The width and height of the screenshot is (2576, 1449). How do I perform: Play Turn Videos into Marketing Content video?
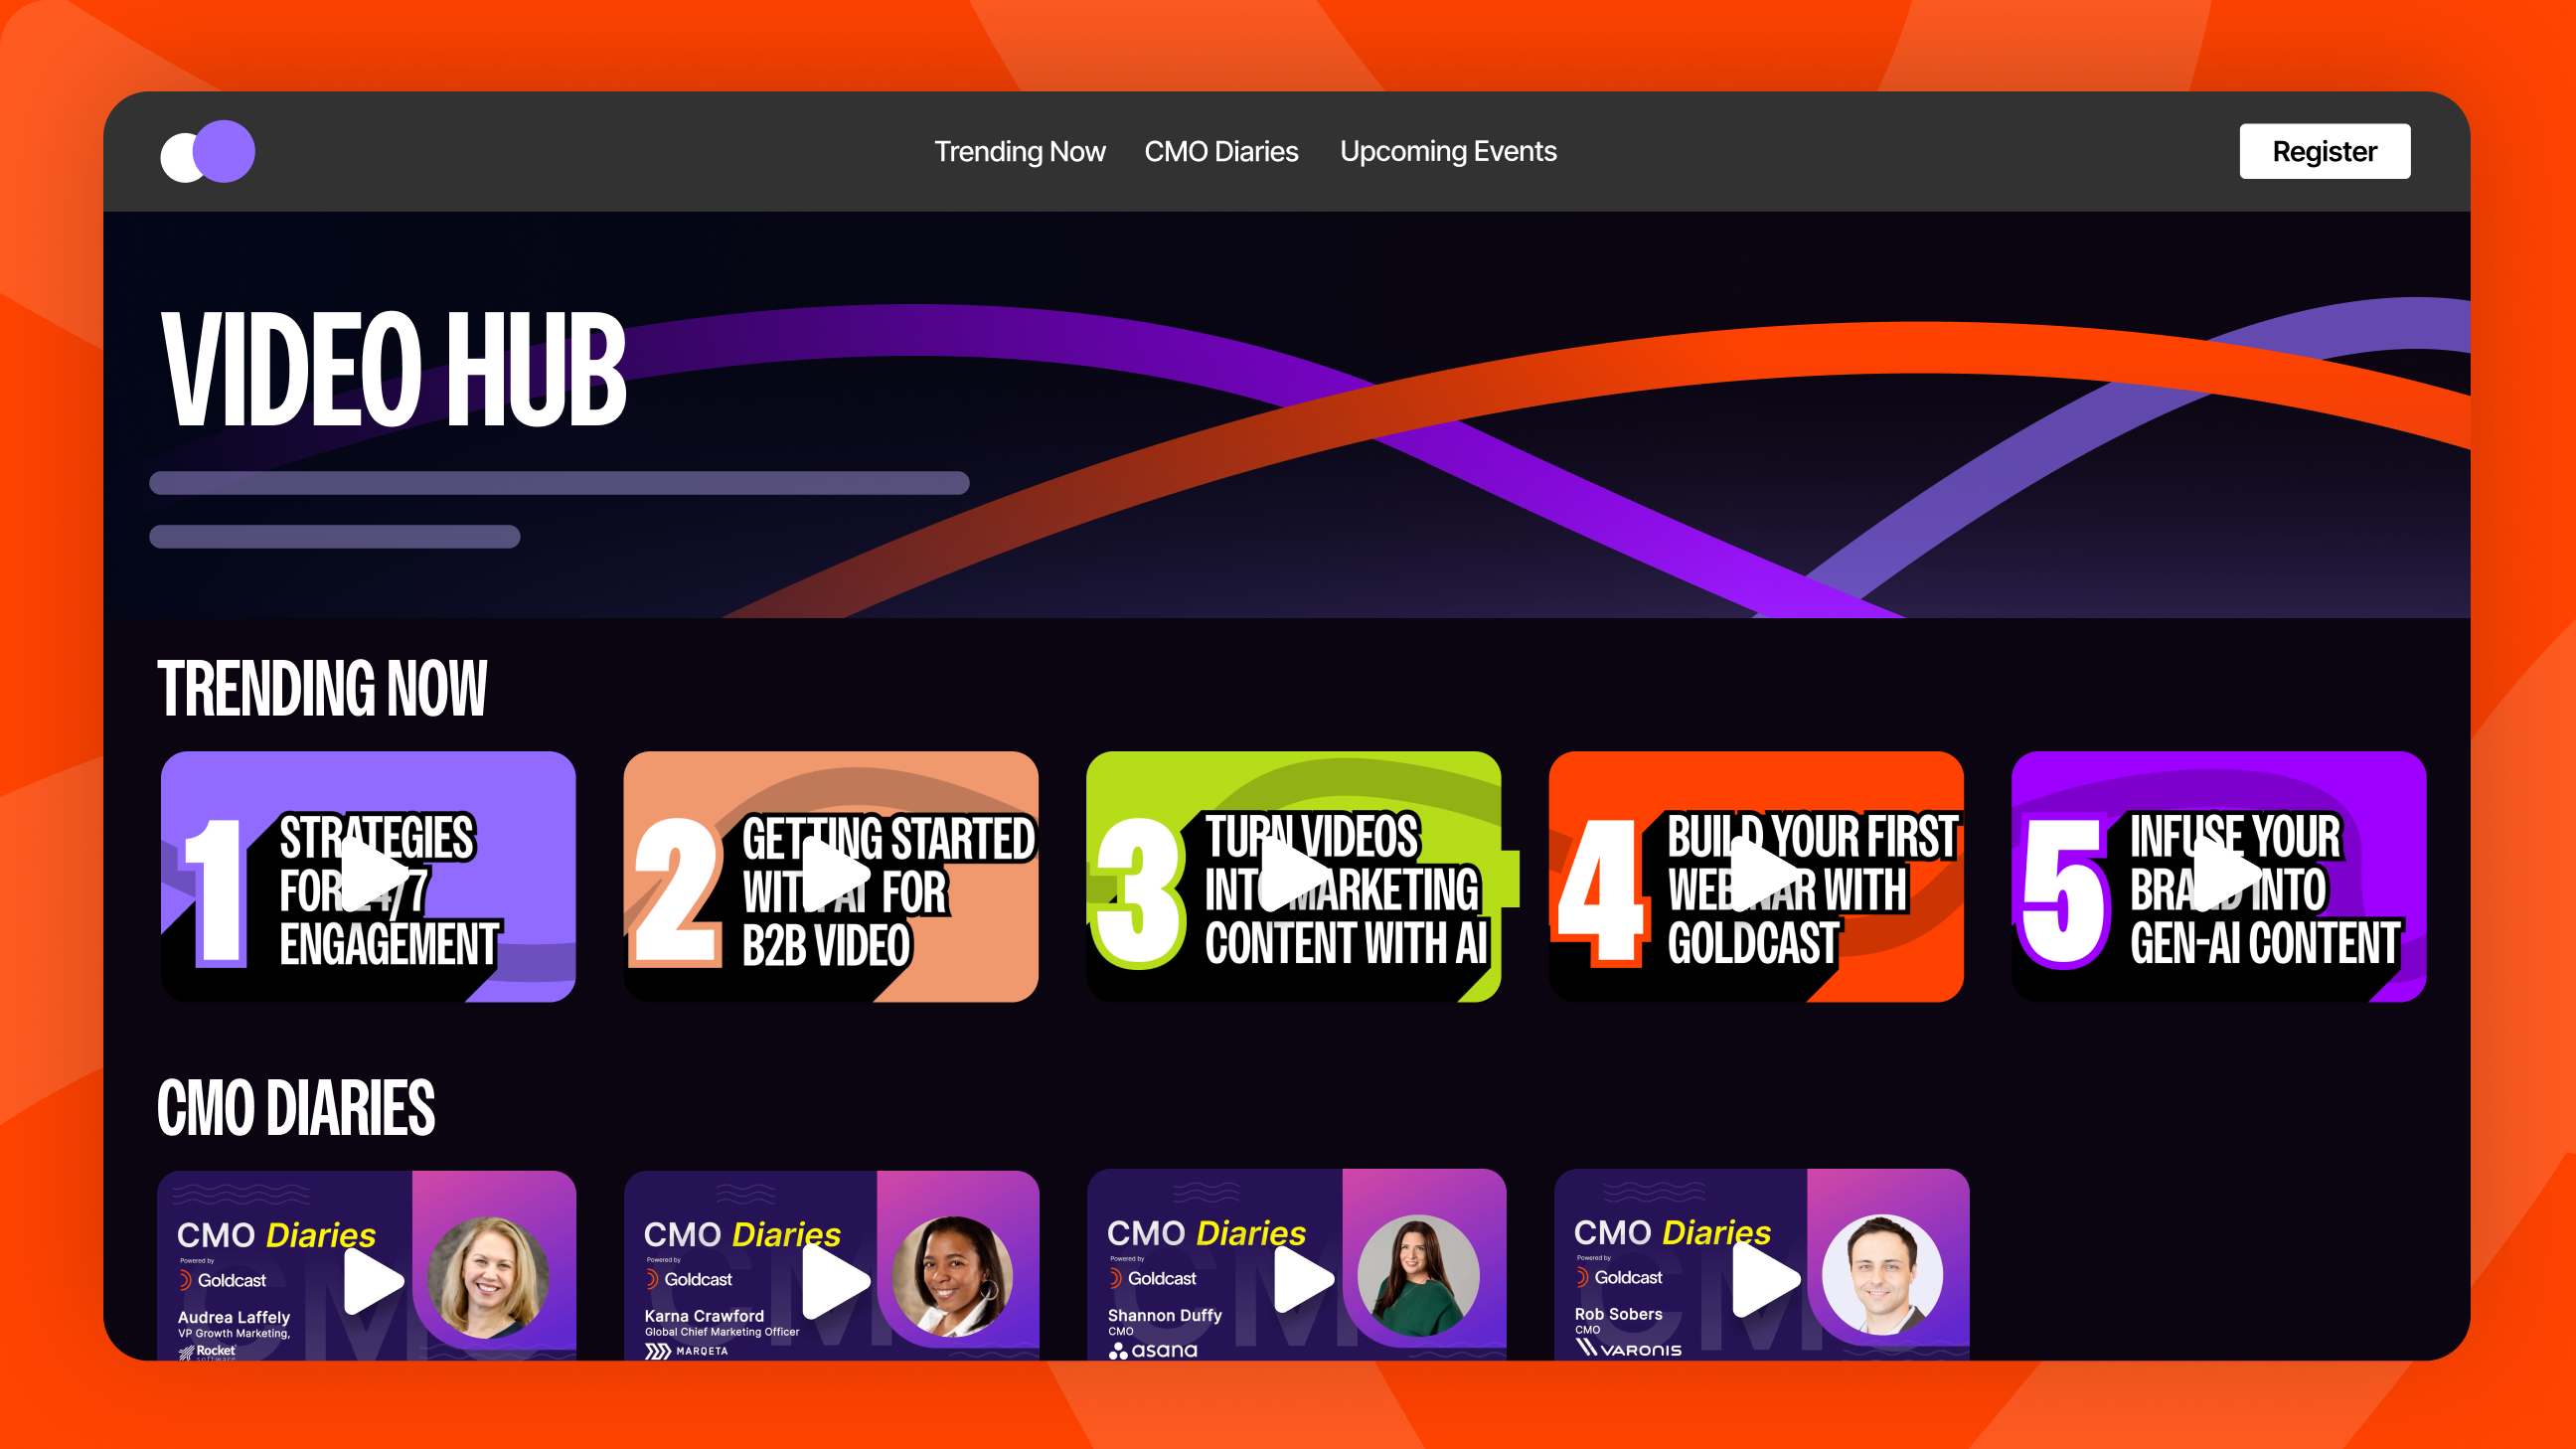coord(1295,875)
